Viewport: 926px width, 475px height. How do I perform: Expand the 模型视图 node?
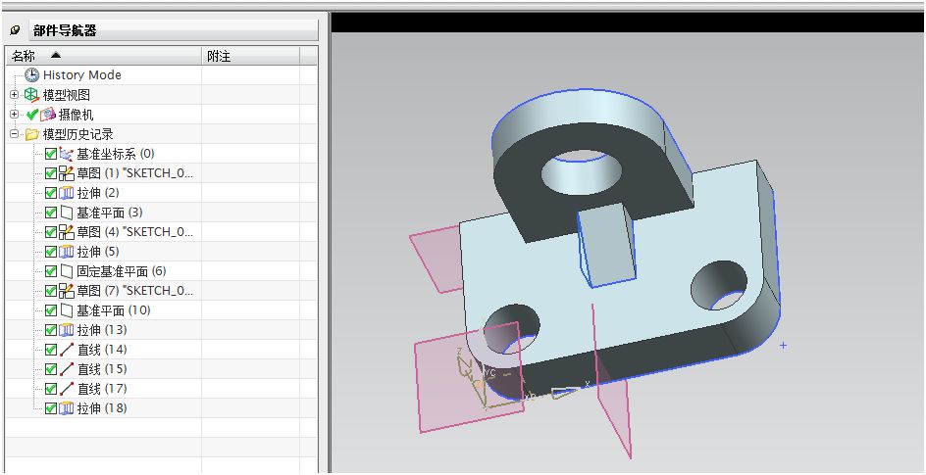15,95
